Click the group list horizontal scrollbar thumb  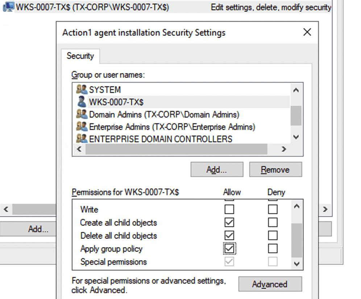coord(177,149)
